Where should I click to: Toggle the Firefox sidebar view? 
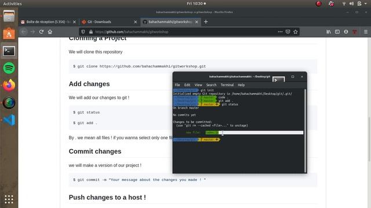tap(337, 32)
